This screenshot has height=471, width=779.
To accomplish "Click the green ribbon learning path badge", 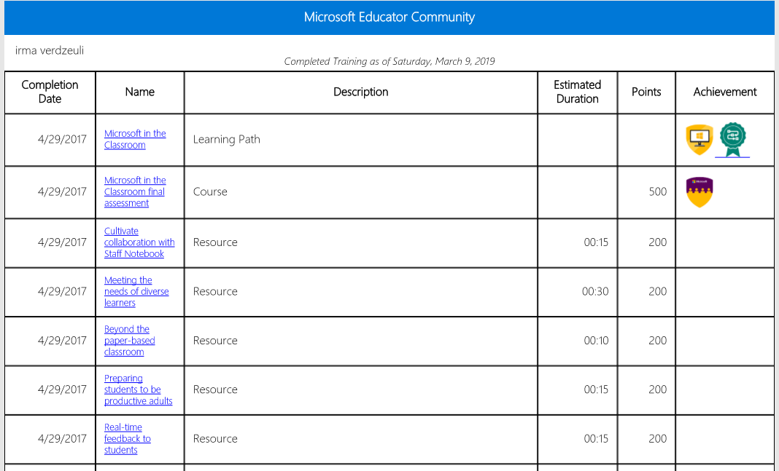I will tap(732, 140).
